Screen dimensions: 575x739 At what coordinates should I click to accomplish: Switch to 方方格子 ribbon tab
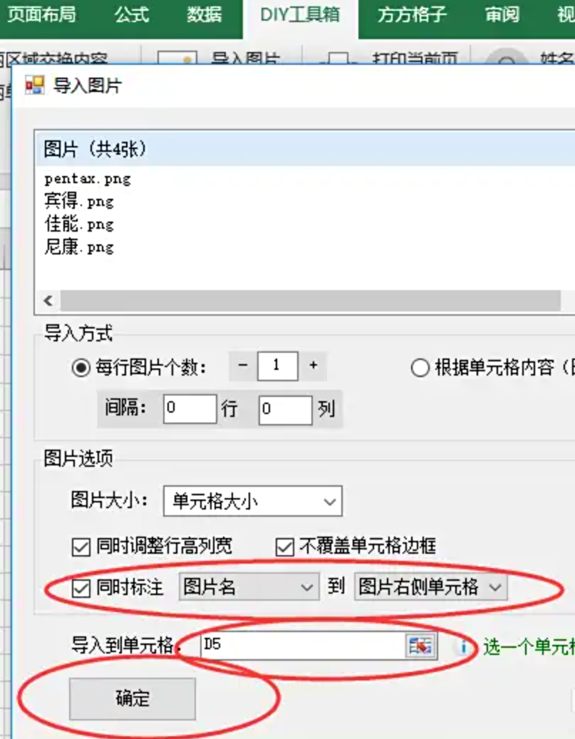pyautogui.click(x=412, y=15)
